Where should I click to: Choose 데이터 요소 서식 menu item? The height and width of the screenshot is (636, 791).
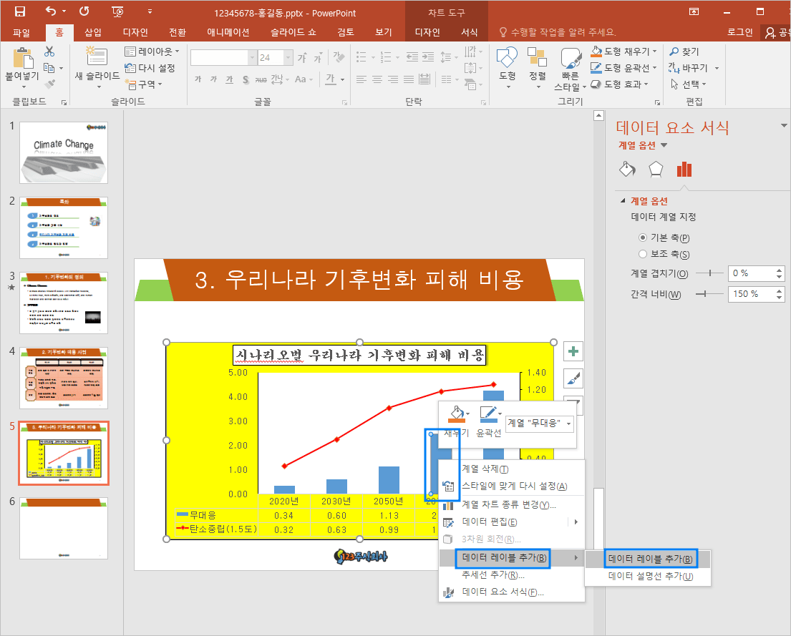[512, 592]
